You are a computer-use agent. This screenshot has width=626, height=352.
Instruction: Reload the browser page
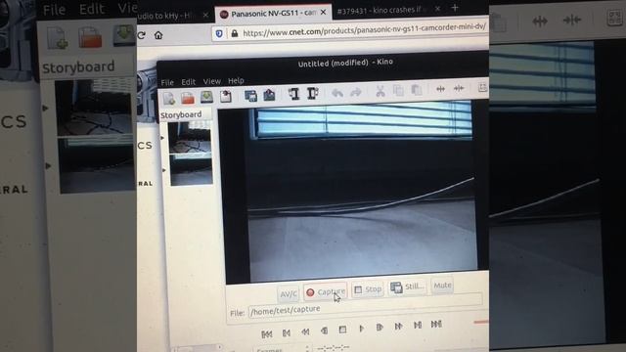click(141, 35)
